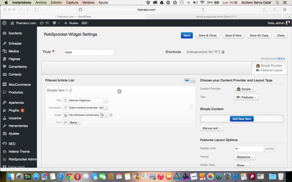Grab the item reorder handle icon

(191, 107)
